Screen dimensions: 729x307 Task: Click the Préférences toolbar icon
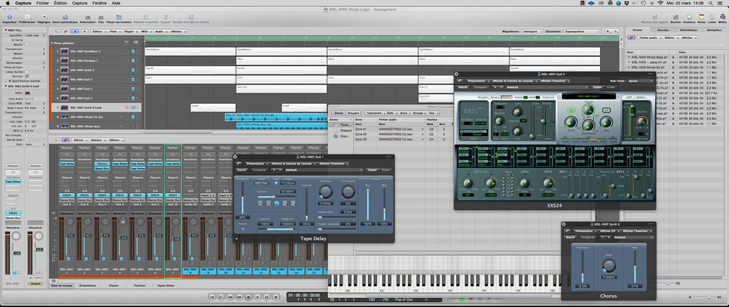click(x=27, y=17)
